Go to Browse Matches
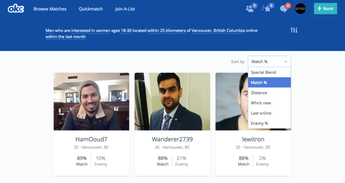This screenshot has height=183, width=345. [x=50, y=9]
